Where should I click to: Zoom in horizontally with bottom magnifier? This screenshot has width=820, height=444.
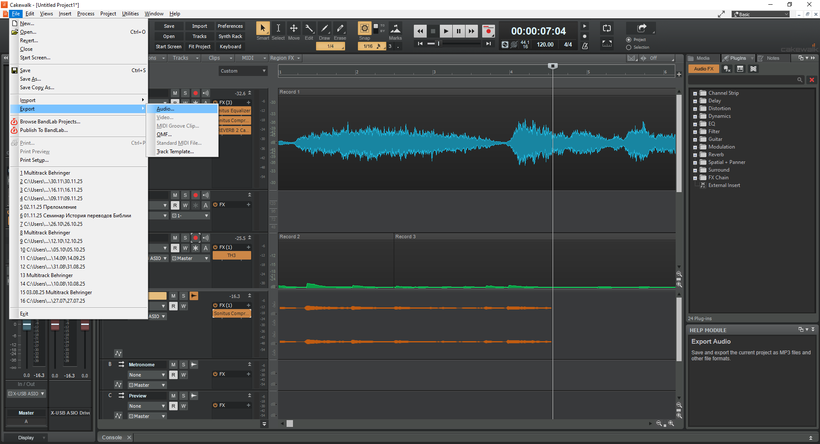click(x=671, y=424)
